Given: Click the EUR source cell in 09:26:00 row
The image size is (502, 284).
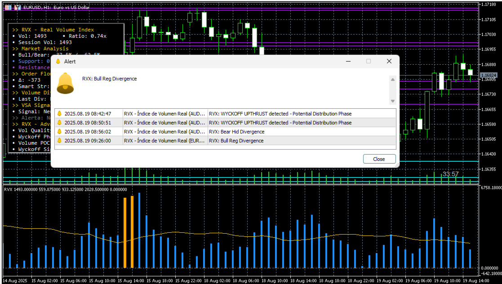Looking at the screenshot, I should pyautogui.click(x=165, y=141).
